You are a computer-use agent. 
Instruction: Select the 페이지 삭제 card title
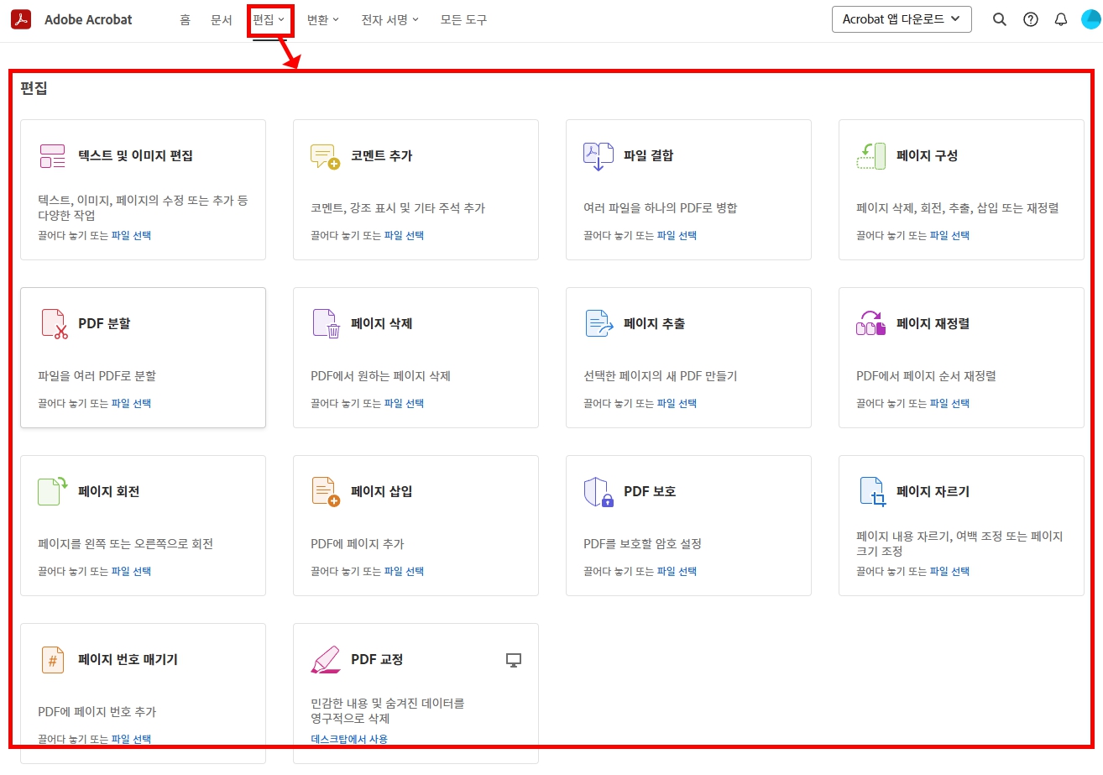382,323
